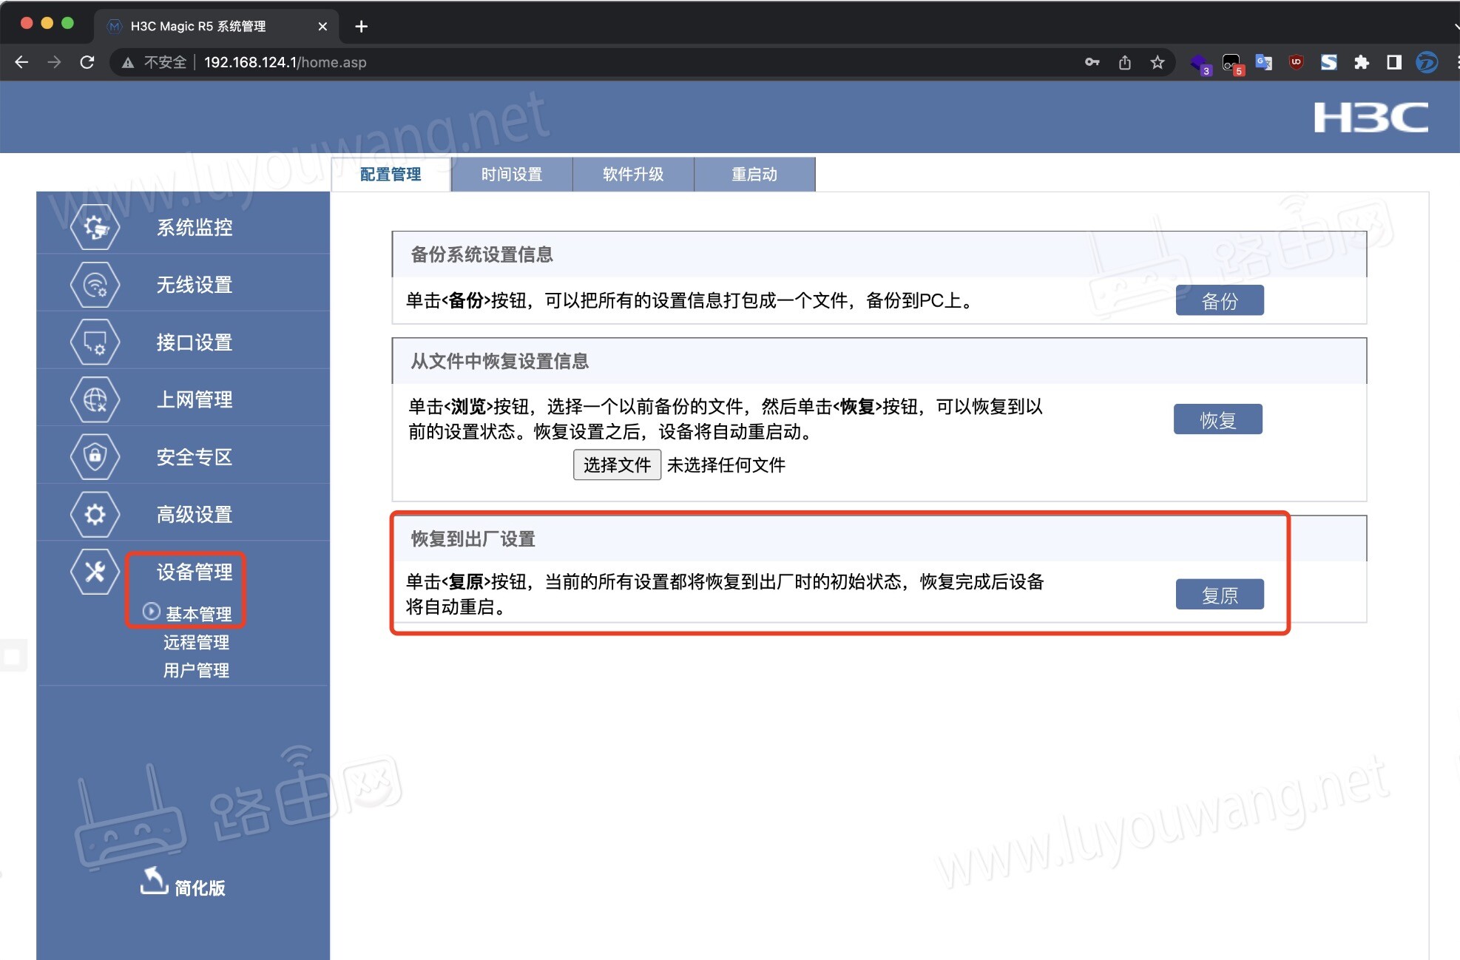The image size is (1460, 960).
Task: Click the 上网管理 globe icon
Action: [x=95, y=399]
